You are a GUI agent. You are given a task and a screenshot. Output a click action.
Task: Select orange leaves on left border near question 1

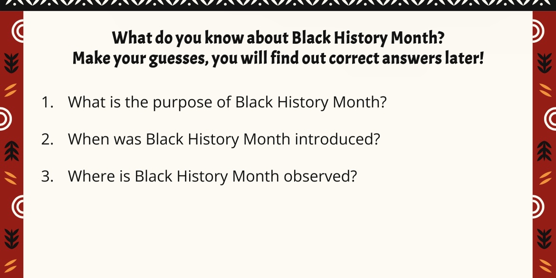tap(10, 90)
